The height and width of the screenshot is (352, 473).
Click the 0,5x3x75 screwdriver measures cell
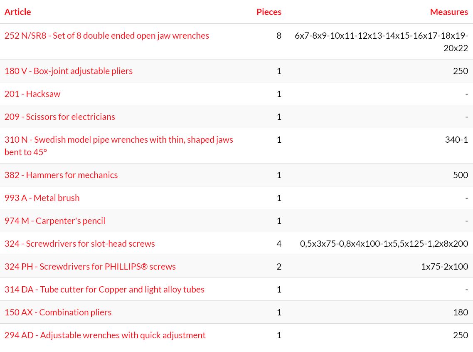click(384, 244)
